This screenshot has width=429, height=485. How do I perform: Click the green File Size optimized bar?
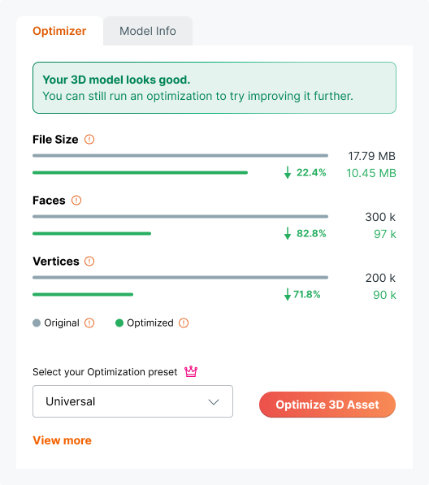[140, 172]
